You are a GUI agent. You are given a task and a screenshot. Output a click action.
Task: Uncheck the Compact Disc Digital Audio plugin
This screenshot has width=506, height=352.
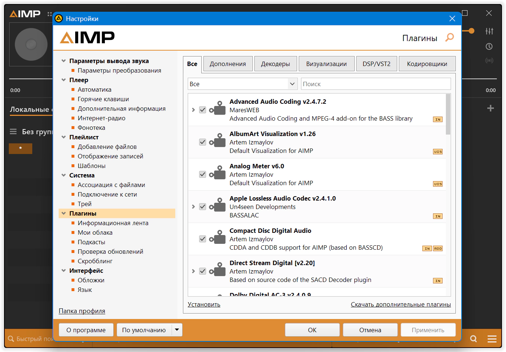tap(202, 239)
